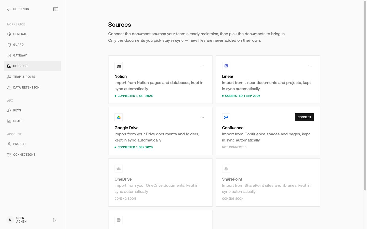Open the Notion card options menu
This screenshot has width=367, height=229.
[x=202, y=66]
